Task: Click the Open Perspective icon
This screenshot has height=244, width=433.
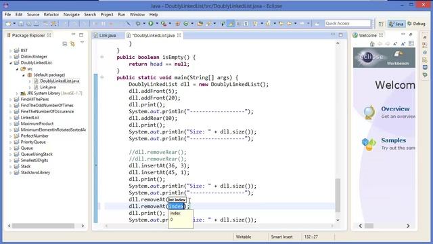Action: 381,24
